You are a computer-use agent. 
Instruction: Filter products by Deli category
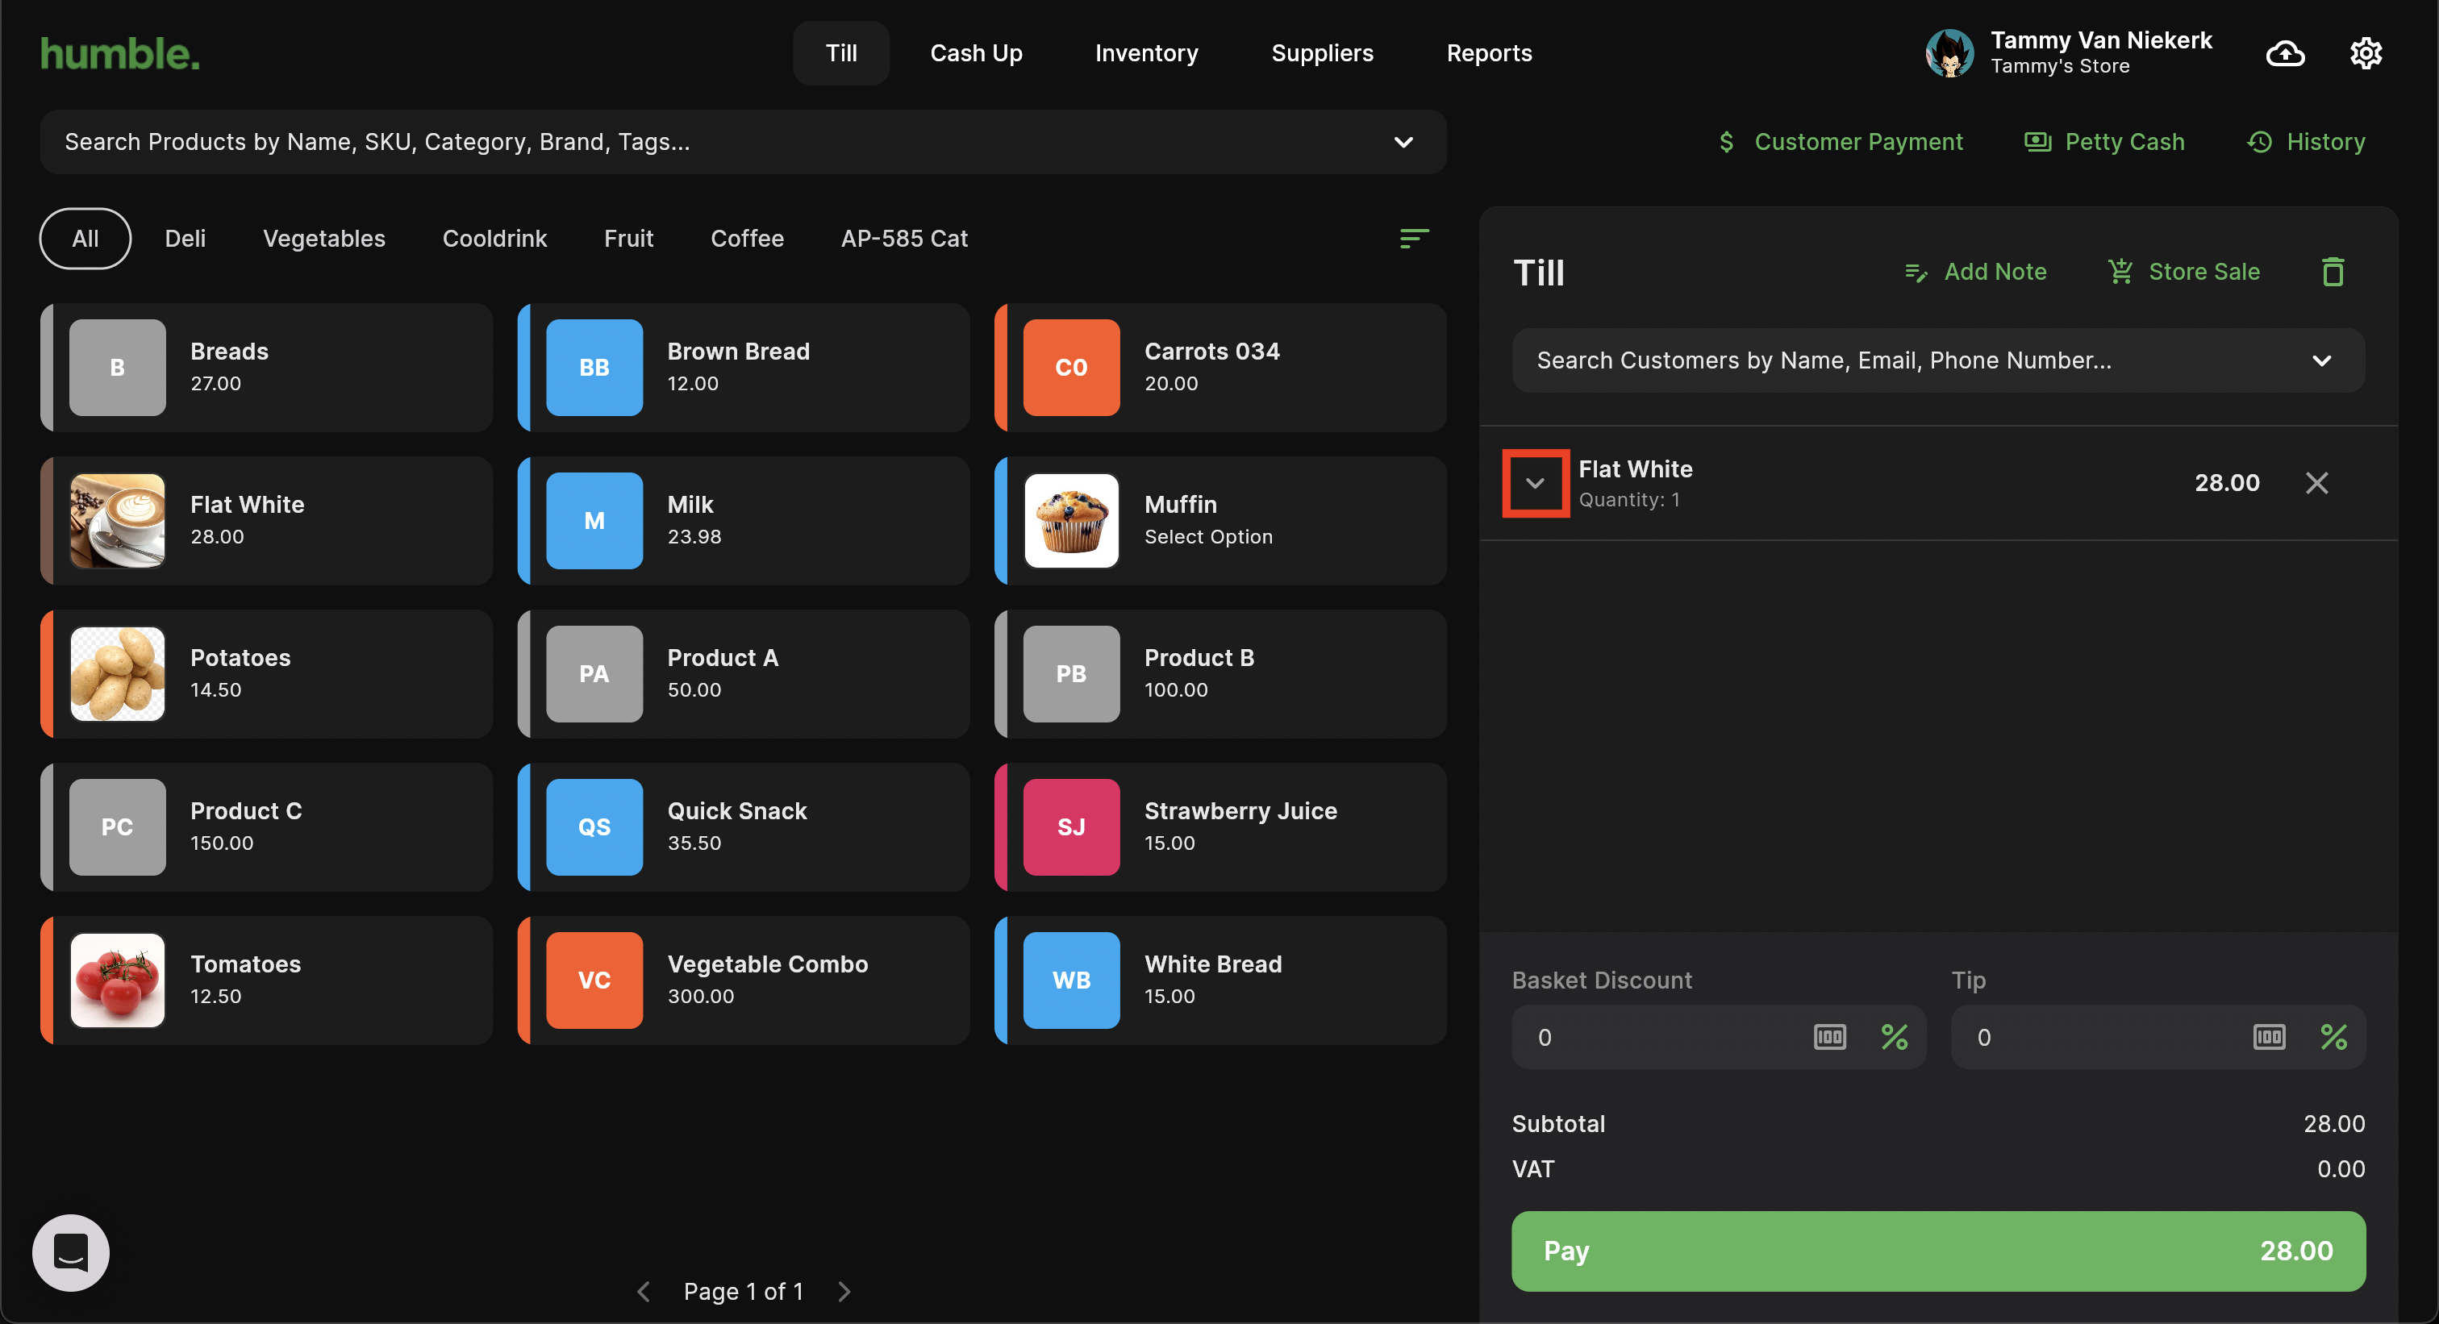click(185, 239)
